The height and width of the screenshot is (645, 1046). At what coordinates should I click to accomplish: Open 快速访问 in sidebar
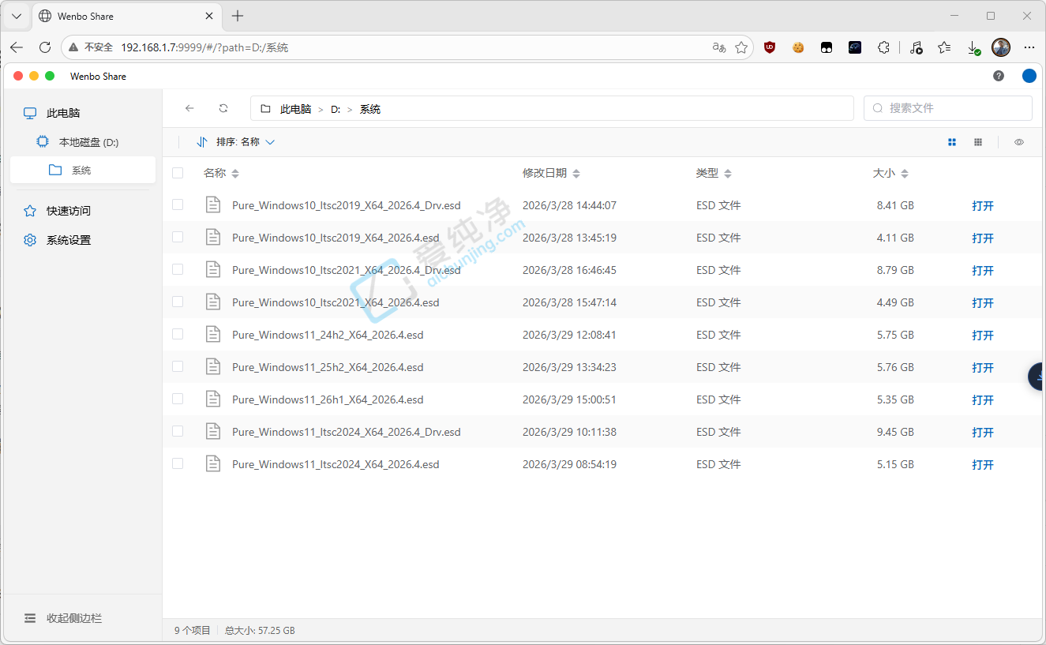click(x=83, y=211)
